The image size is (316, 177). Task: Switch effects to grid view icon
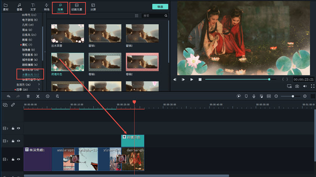(x=136, y=16)
